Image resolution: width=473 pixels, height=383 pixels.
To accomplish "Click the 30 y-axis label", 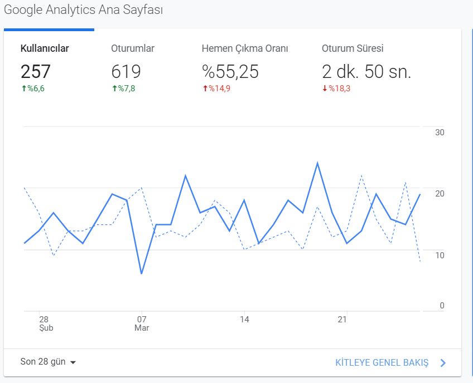I will [440, 132].
